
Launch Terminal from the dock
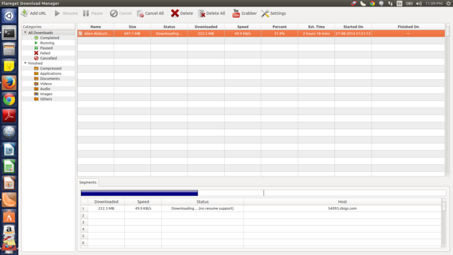point(9,32)
